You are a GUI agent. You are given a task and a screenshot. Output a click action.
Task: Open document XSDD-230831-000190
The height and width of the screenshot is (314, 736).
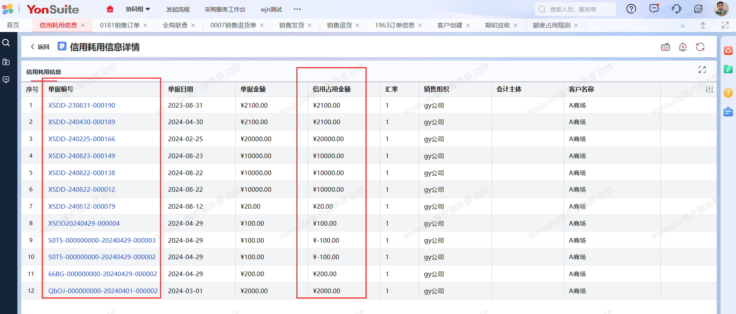pyautogui.click(x=82, y=105)
